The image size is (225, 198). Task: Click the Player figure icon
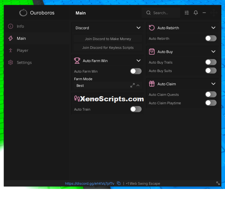coord(11,50)
